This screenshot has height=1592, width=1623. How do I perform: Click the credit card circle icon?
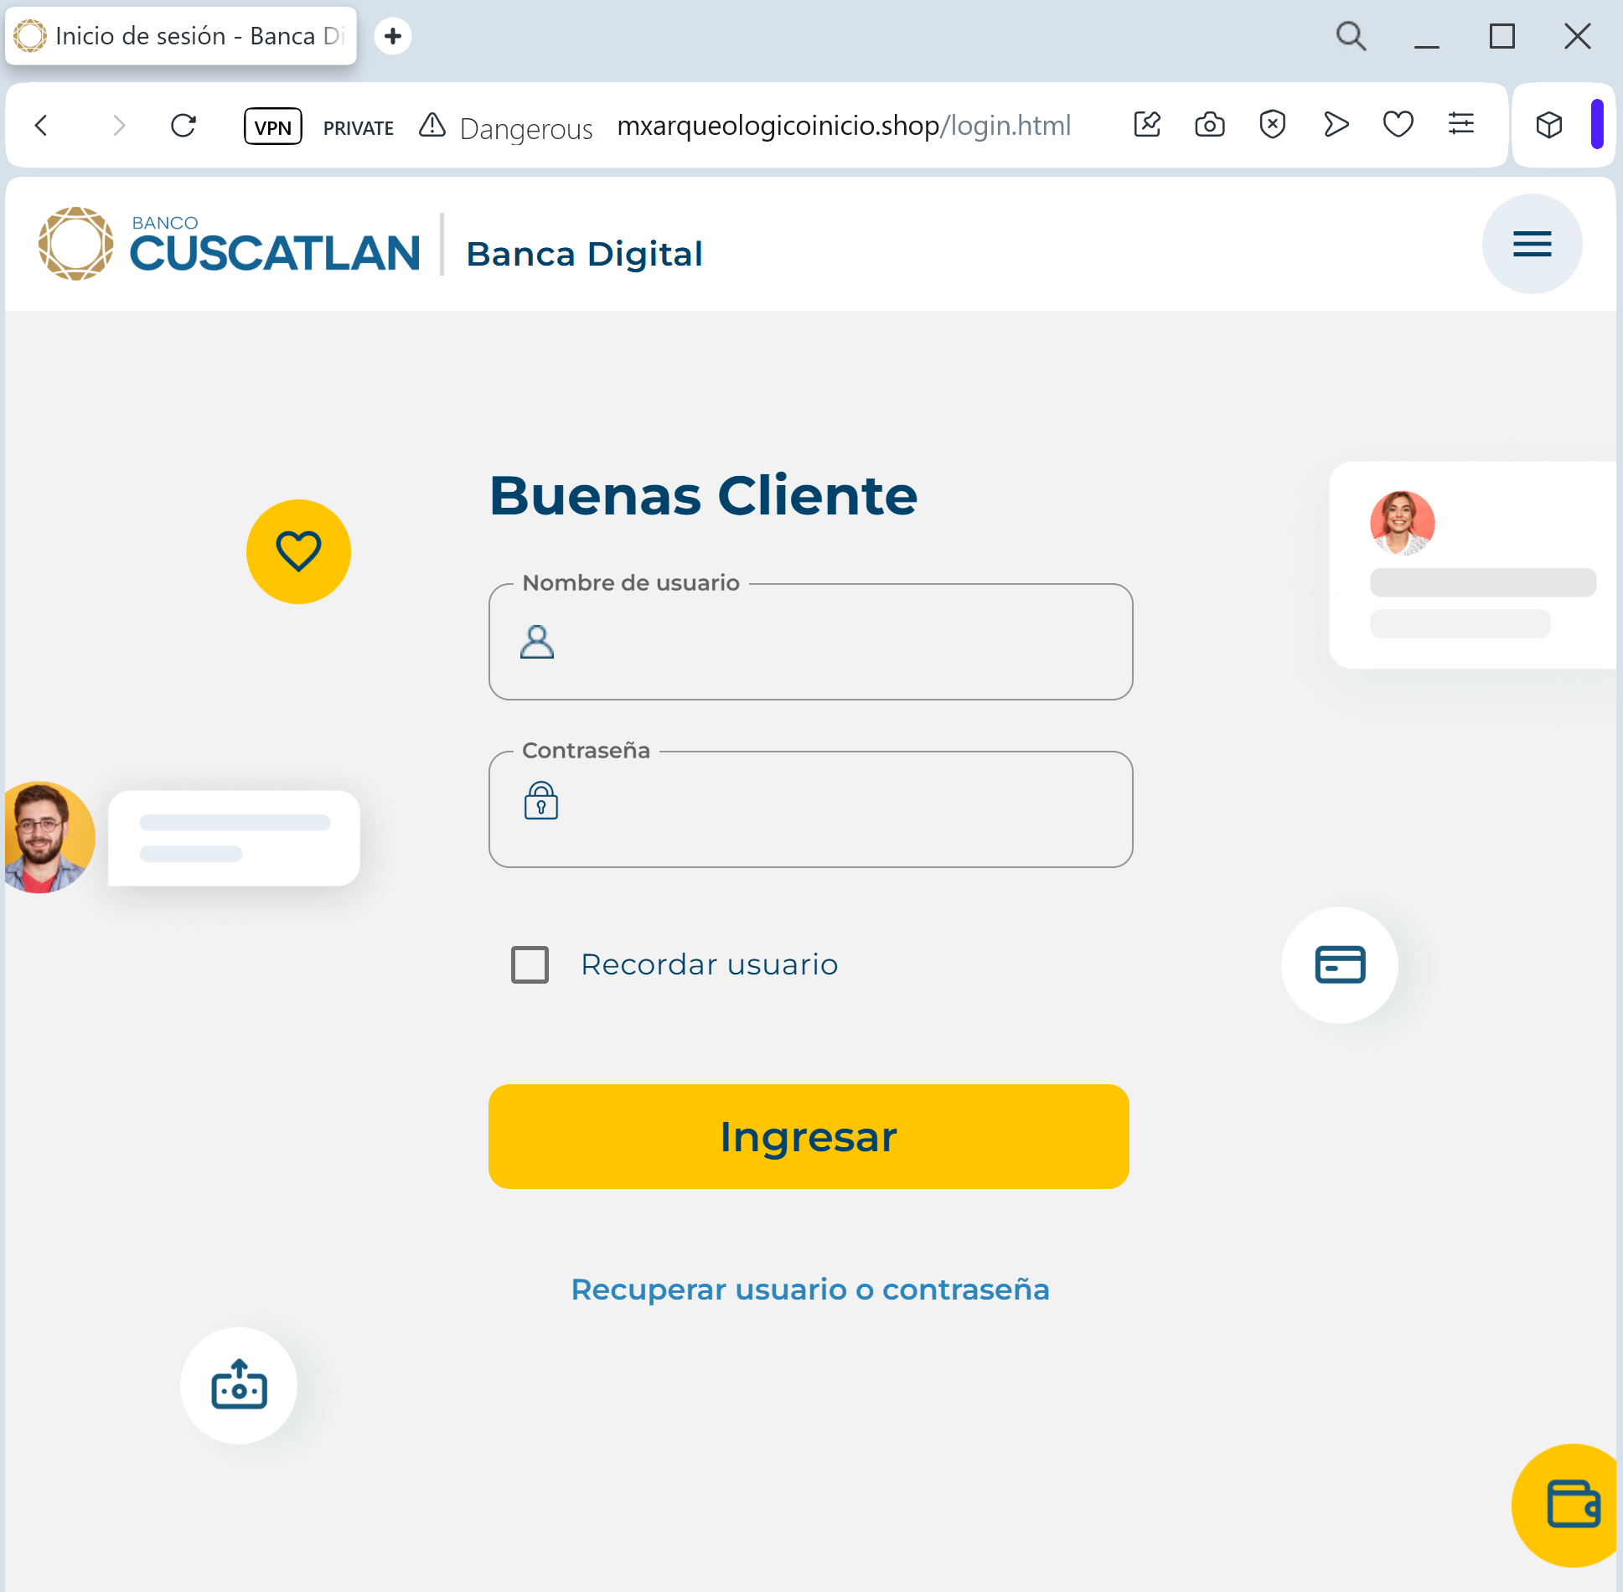coord(1339,964)
